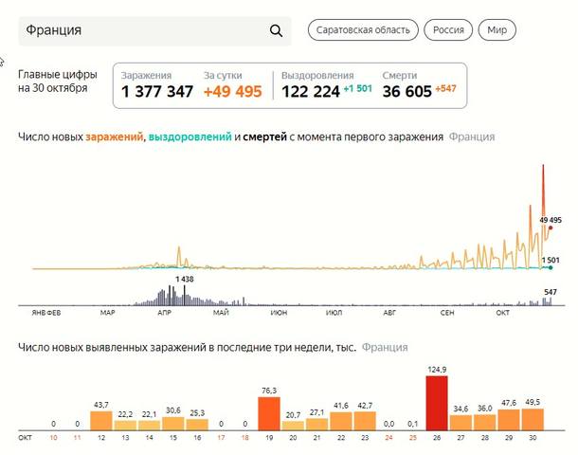Select the Саратовская область region button

[x=362, y=30]
